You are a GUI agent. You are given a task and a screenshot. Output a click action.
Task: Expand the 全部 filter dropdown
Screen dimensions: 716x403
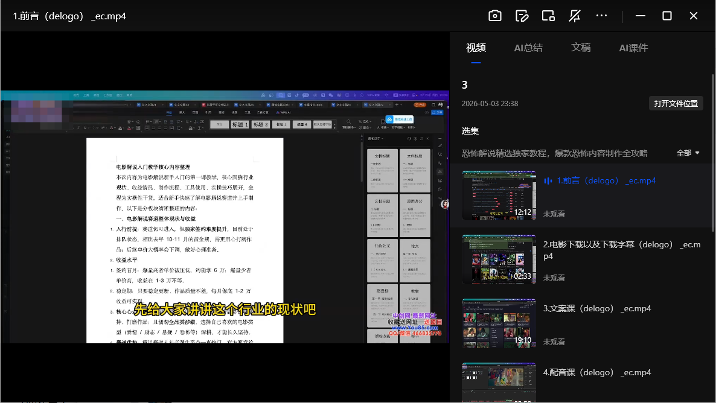688,153
